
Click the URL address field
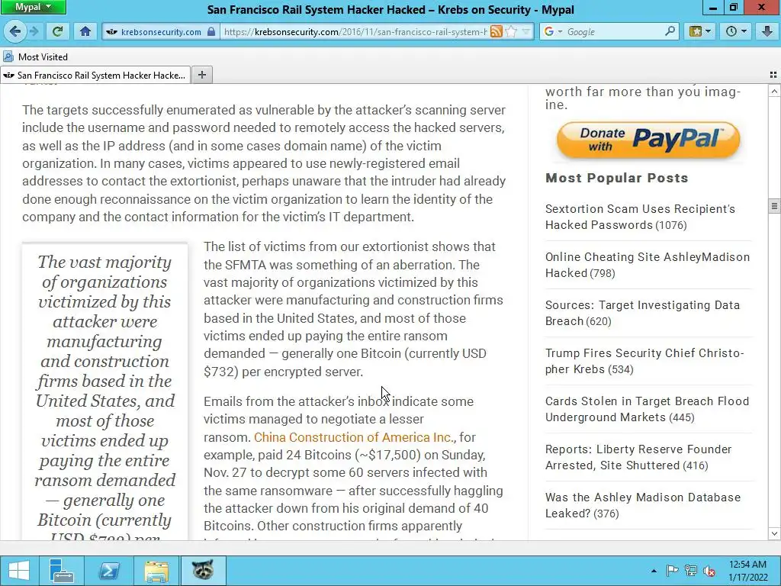pyautogui.click(x=355, y=32)
